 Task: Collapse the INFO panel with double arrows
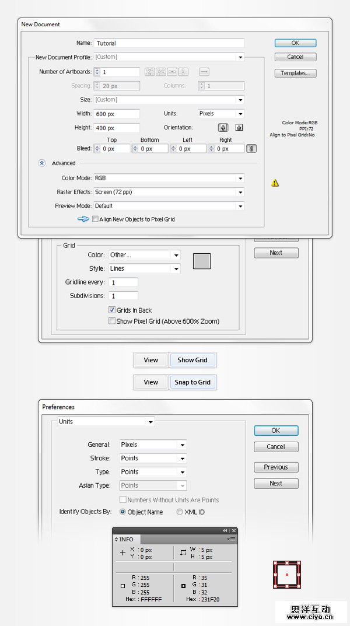[x=225, y=530]
